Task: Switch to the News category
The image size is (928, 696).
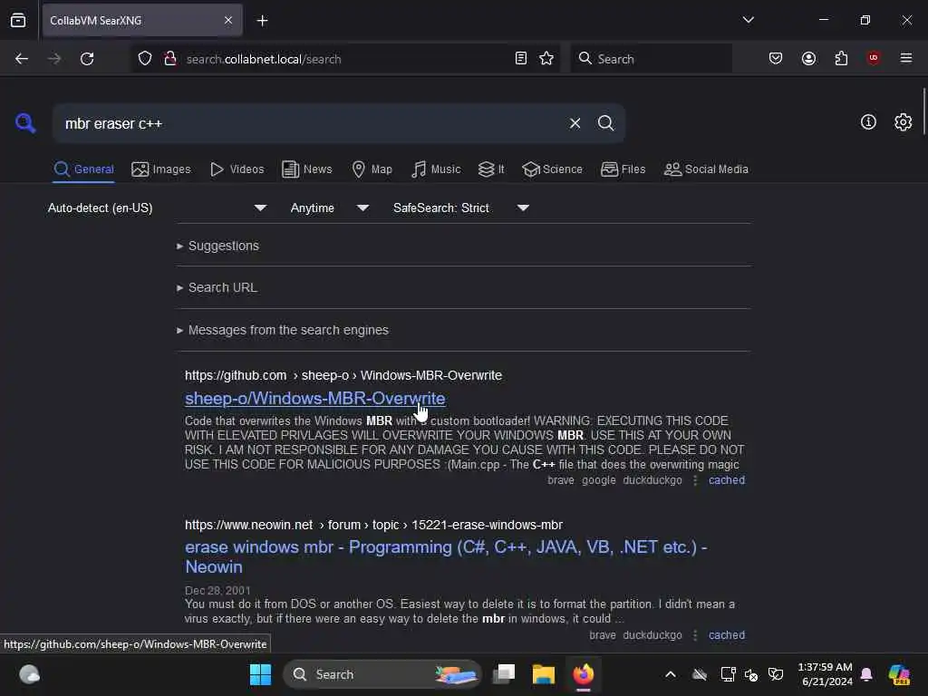Action: tap(306, 169)
